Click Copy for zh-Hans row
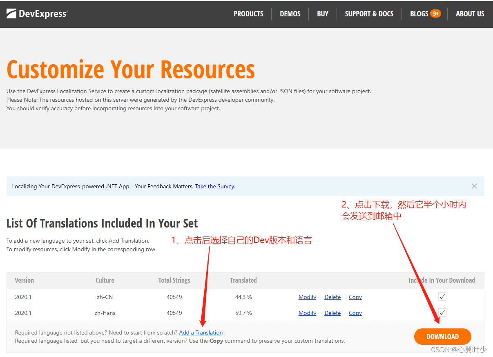Viewport: 493px width, 357px height. pos(355,313)
